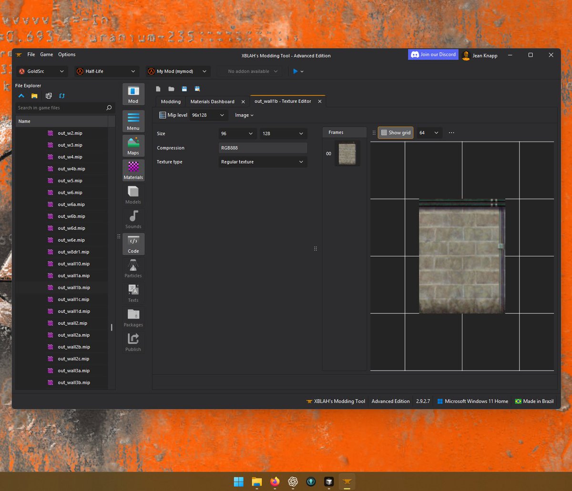Open the Sounds section in sidebar
Screen dimensions: 572x491
click(133, 220)
